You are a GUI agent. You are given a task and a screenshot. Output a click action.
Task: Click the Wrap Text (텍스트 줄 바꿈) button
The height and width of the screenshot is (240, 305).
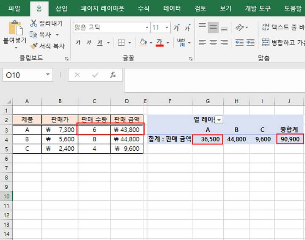click(283, 28)
